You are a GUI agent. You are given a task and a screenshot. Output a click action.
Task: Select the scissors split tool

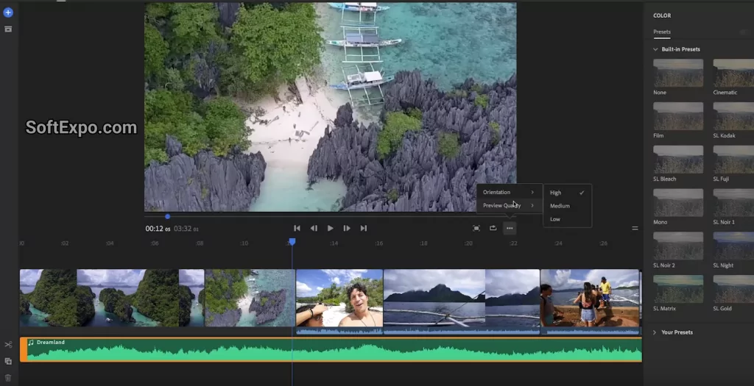click(8, 345)
